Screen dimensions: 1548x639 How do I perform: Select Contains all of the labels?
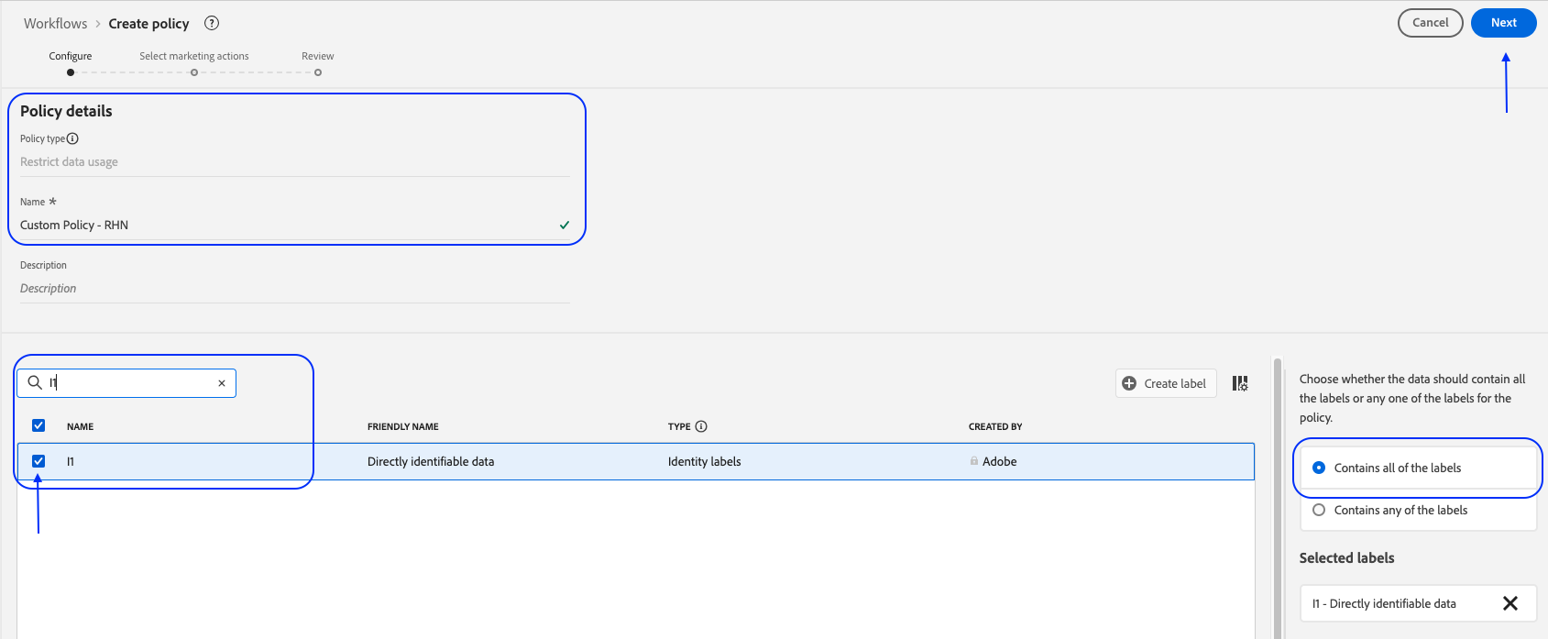pyautogui.click(x=1319, y=468)
